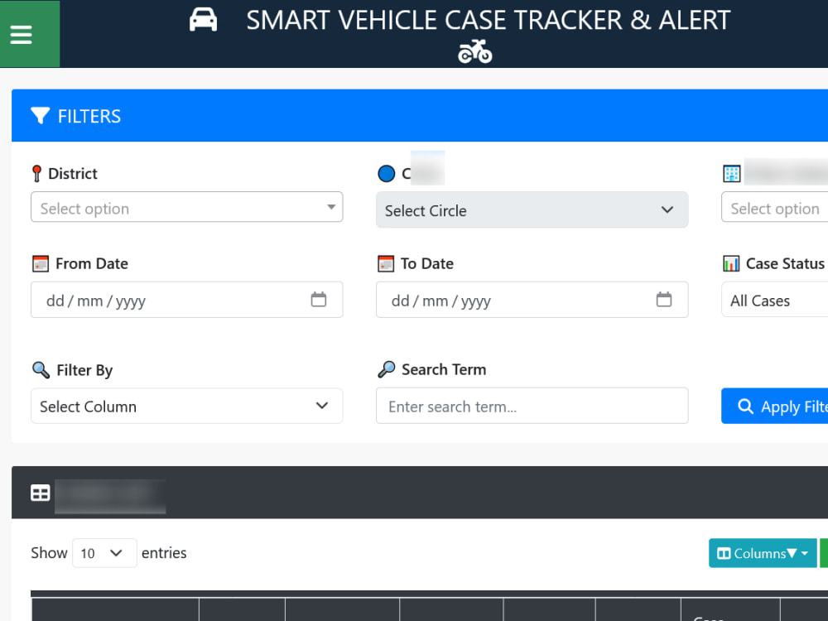Click the red pin icon beside District
Viewport: 828px width, 621px height.
[36, 173]
